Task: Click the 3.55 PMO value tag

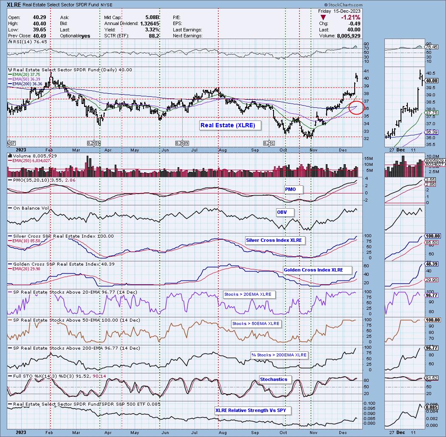Action: [x=431, y=180]
